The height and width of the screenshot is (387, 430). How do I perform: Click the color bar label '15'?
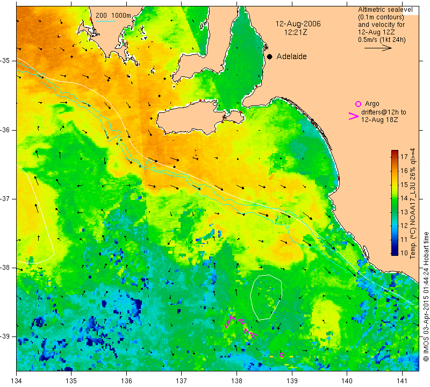pos(404,184)
